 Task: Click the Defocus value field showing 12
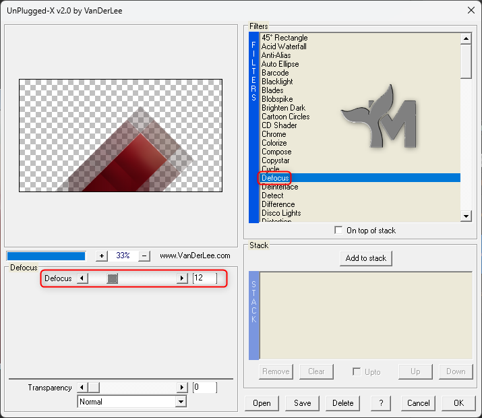[x=205, y=278]
